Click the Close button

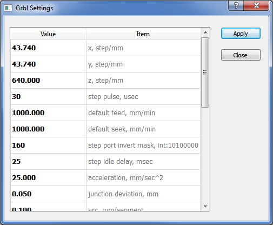click(241, 55)
